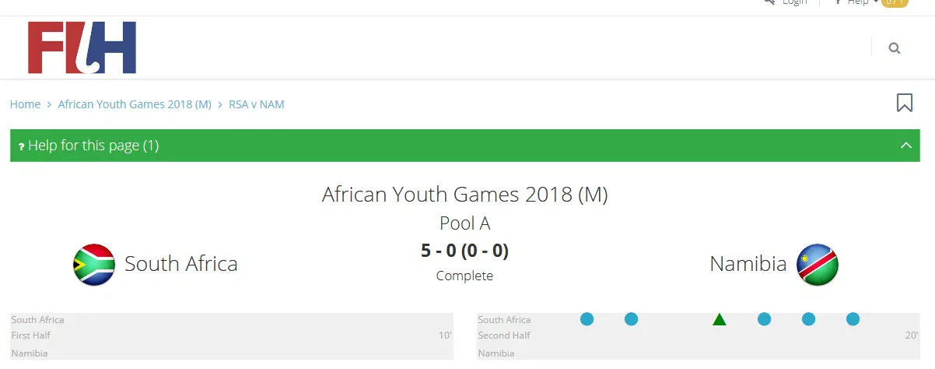
Task: Collapse the green help panel chevron
Action: pyautogui.click(x=905, y=146)
